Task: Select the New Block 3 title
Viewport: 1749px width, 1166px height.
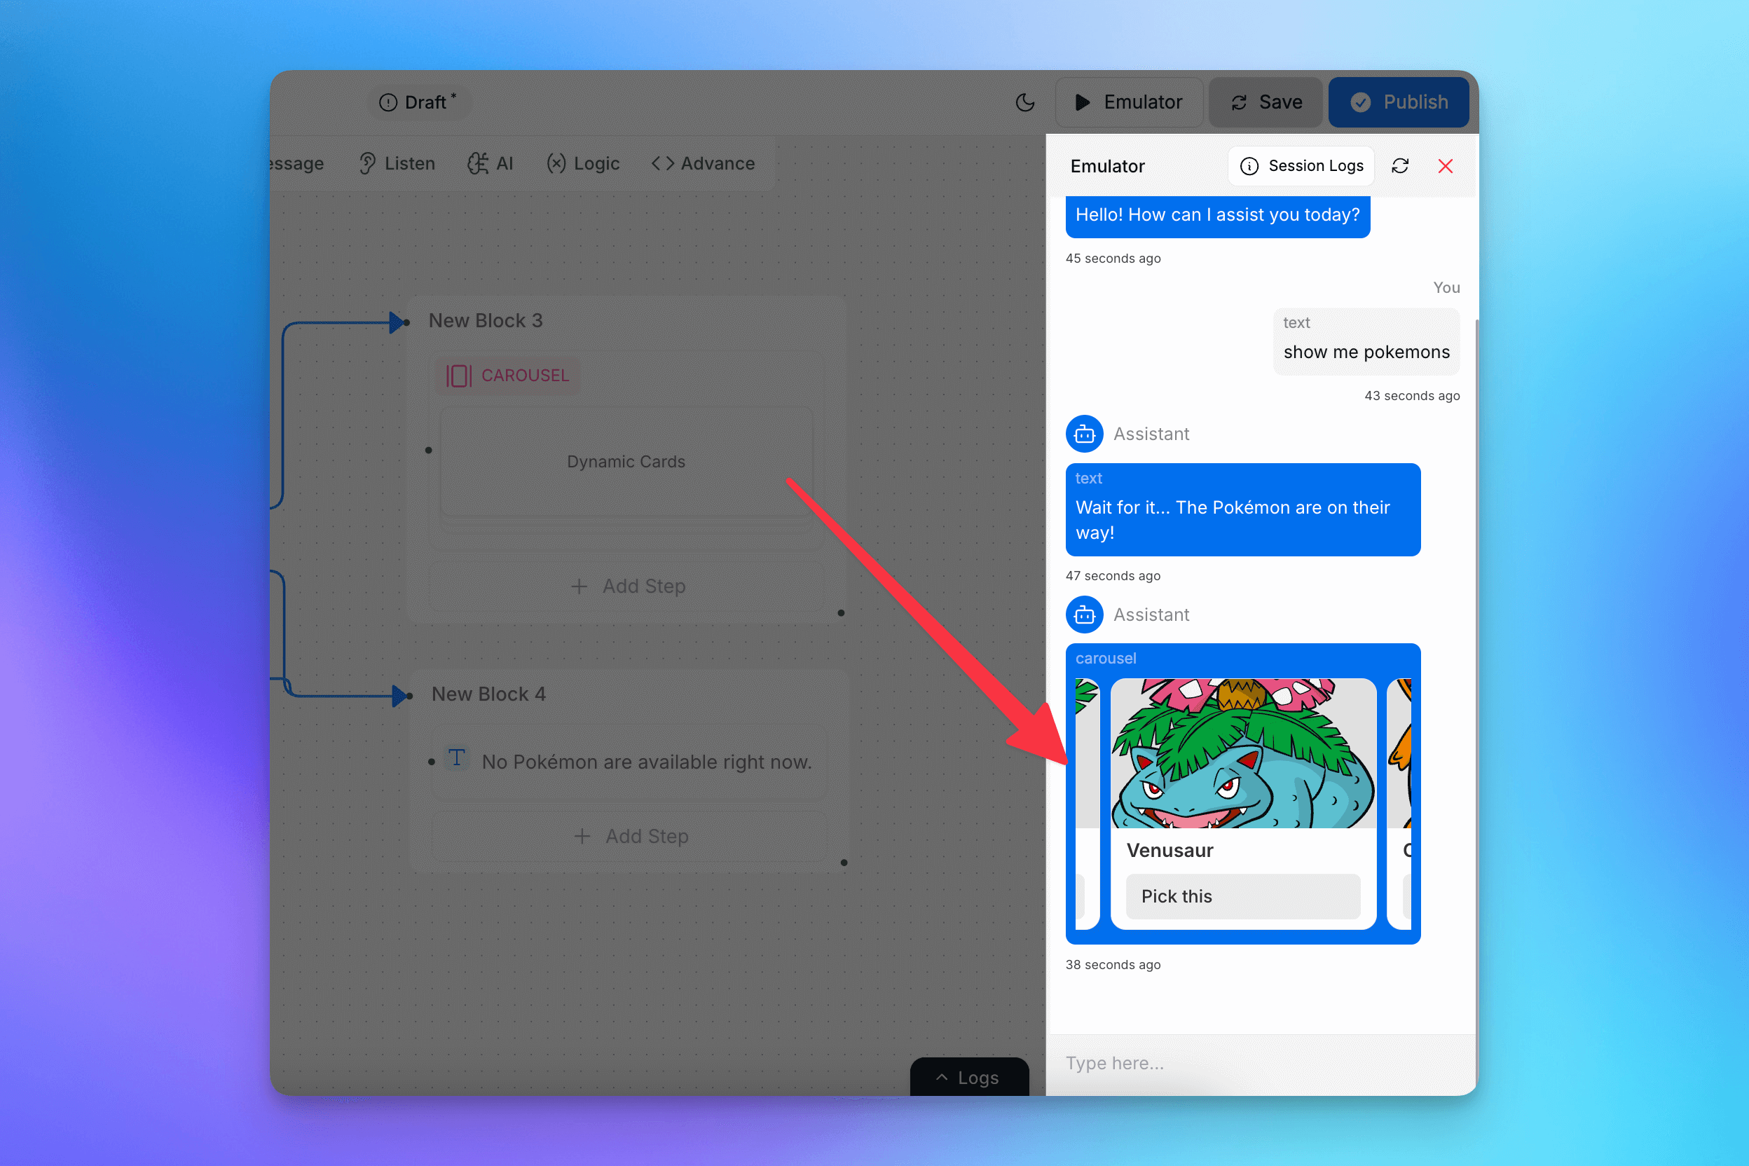Action: click(x=486, y=320)
